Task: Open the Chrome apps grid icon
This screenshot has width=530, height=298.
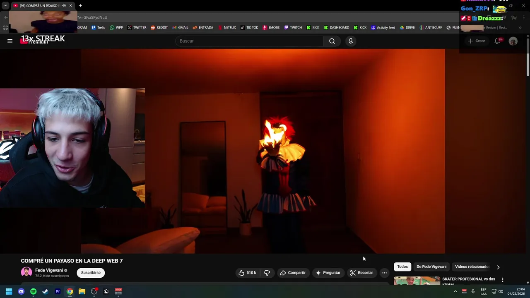Action: [x=5, y=28]
